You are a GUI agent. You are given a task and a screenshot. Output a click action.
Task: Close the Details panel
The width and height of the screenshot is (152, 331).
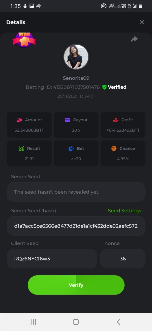142,22
